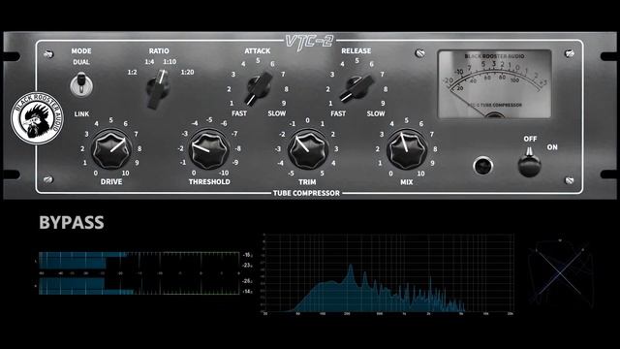Click the -10 mark on THRESHOLD scale
Viewport: 620px width, 349px height.
pyautogui.click(x=224, y=173)
